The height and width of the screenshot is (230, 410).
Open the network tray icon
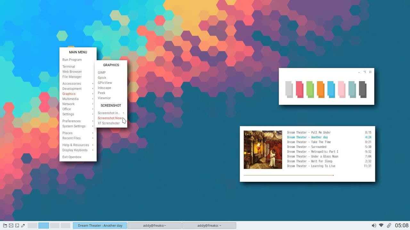click(x=381, y=226)
